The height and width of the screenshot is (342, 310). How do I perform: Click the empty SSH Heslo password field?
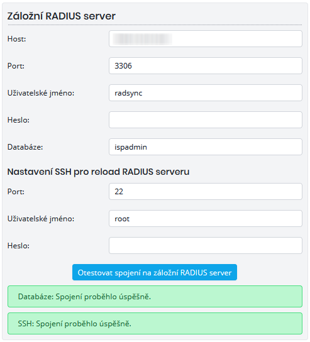pyautogui.click(x=206, y=246)
